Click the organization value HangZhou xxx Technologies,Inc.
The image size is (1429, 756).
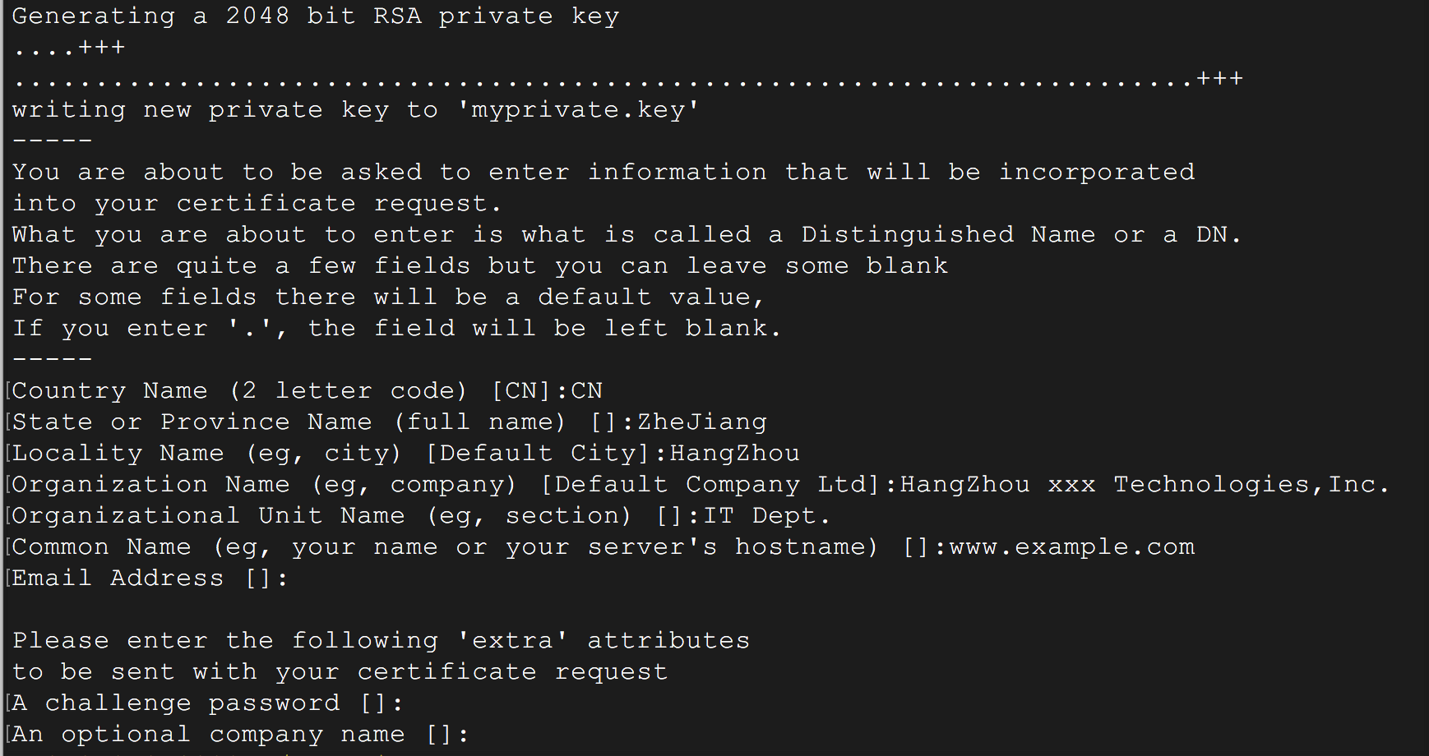[x=1145, y=485]
